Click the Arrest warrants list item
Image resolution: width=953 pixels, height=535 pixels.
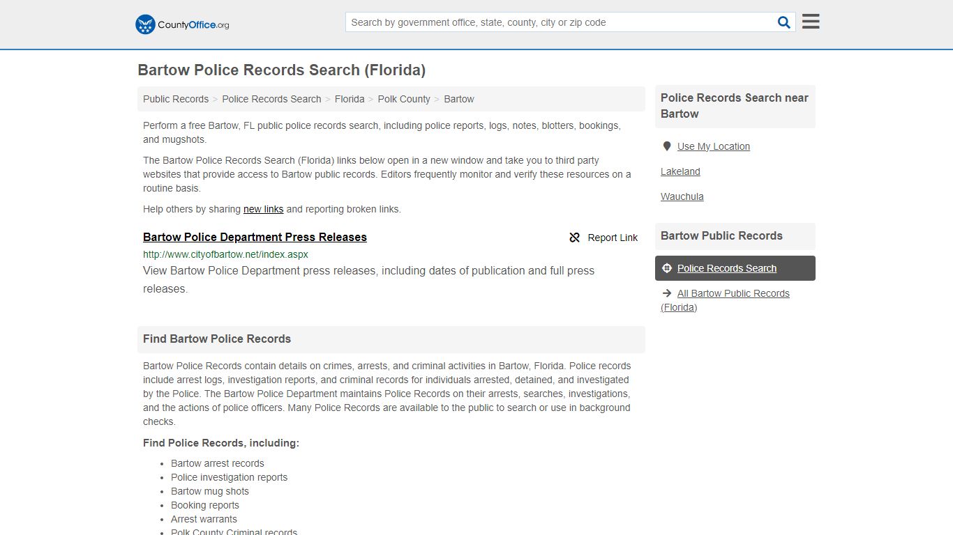204,519
